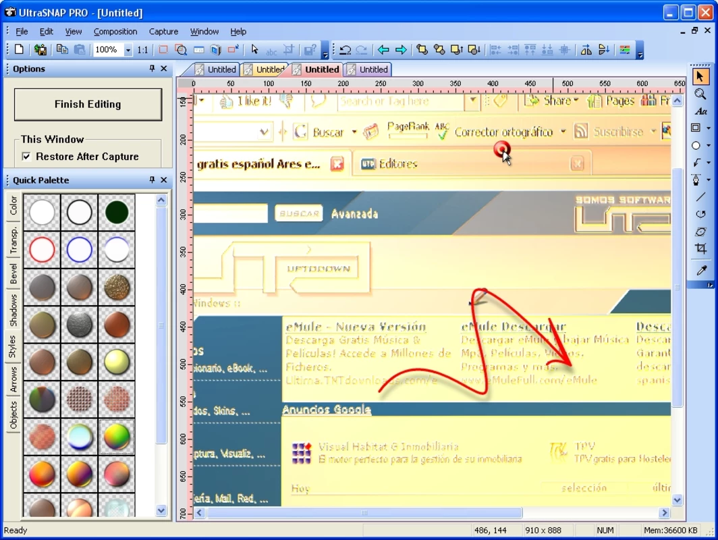
Task: Flip the object horizontally
Action: point(586,49)
